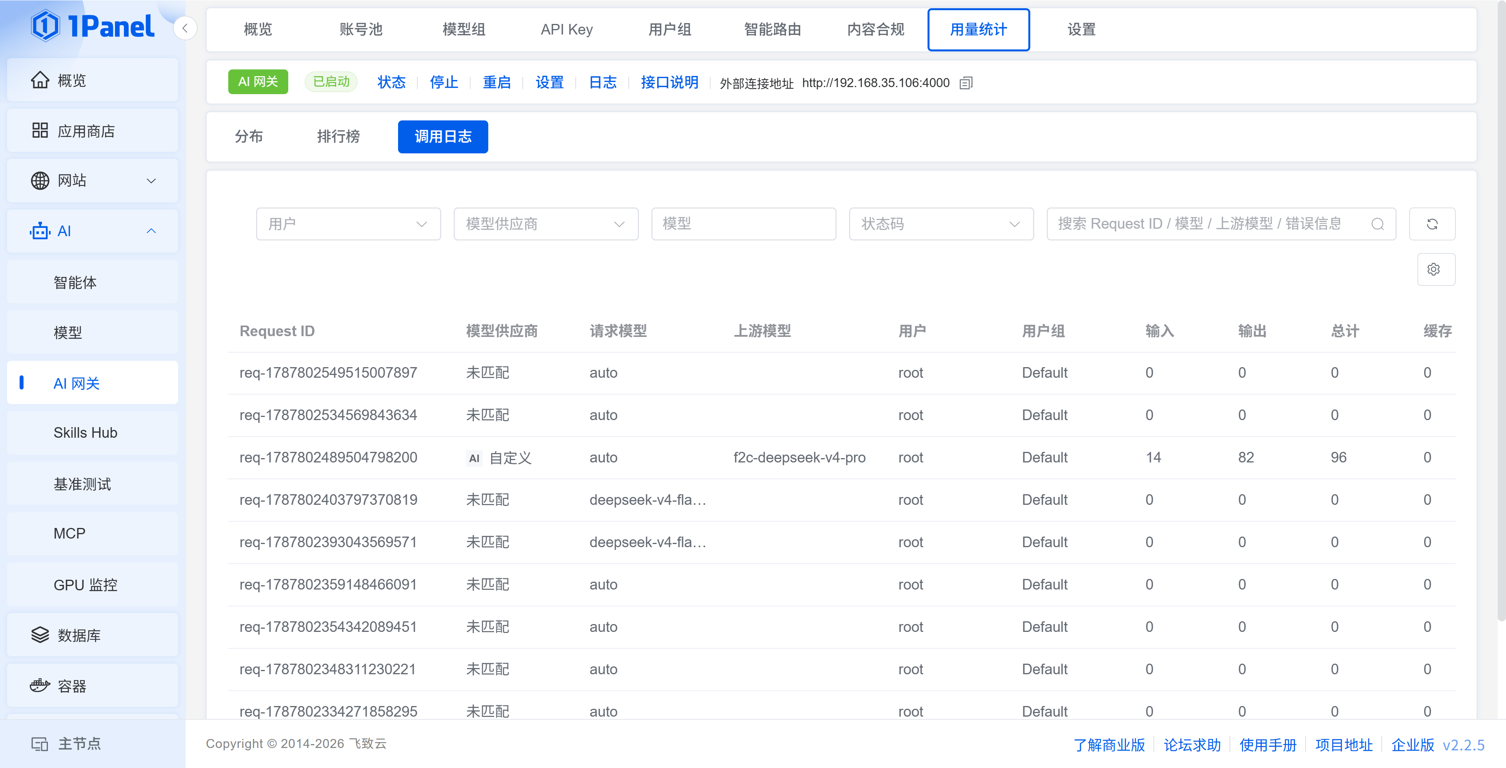The image size is (1506, 768).
Task: Open gateway 设置 link
Action: coord(549,82)
